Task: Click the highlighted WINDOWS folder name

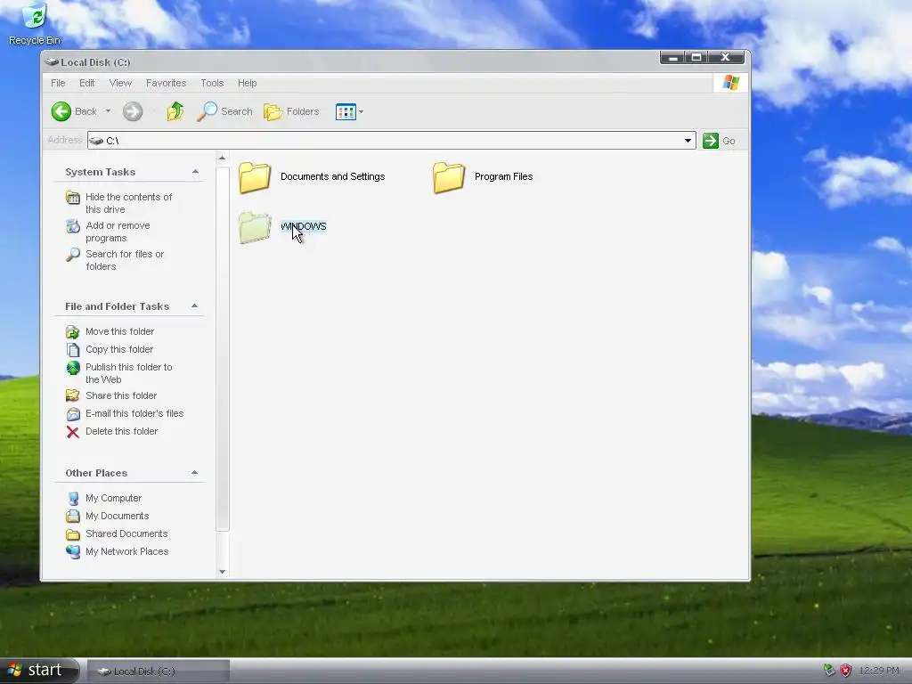Action: (304, 226)
